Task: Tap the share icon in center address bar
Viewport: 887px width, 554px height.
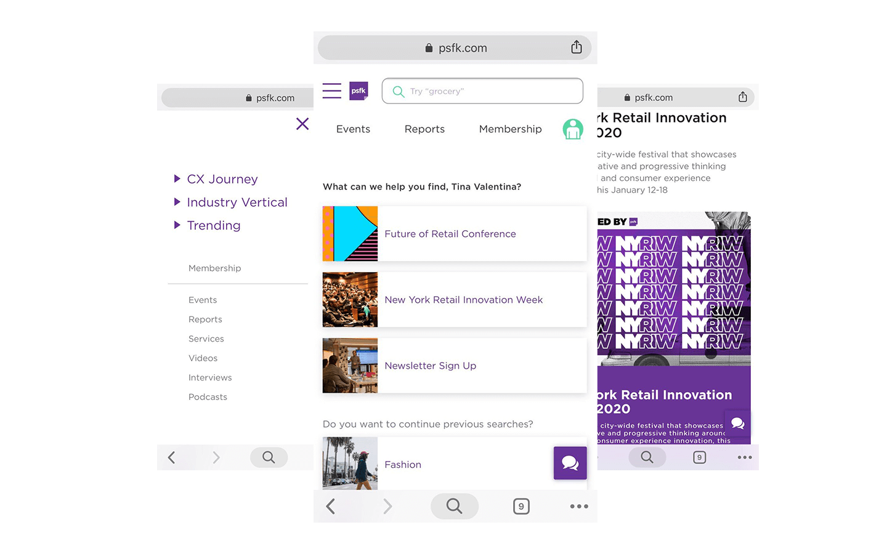Action: pyautogui.click(x=577, y=47)
